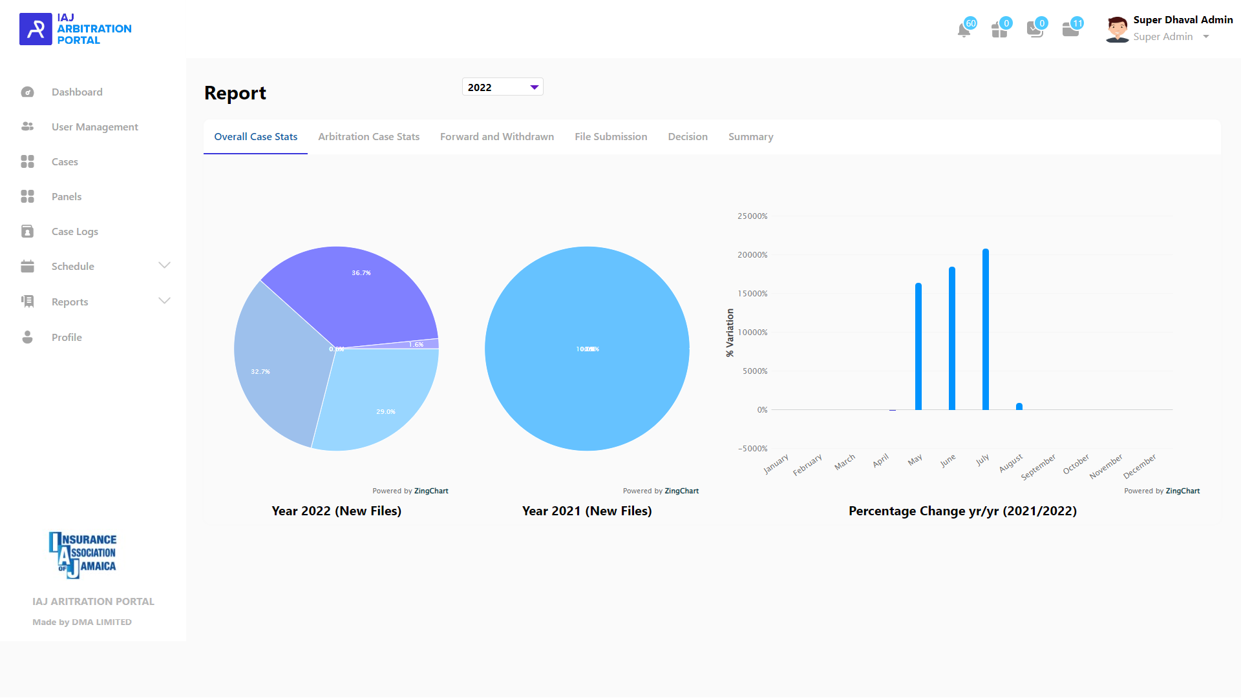This screenshot has width=1241, height=698.
Task: Click the Dashboard gauge icon in sidebar
Action: coord(27,92)
